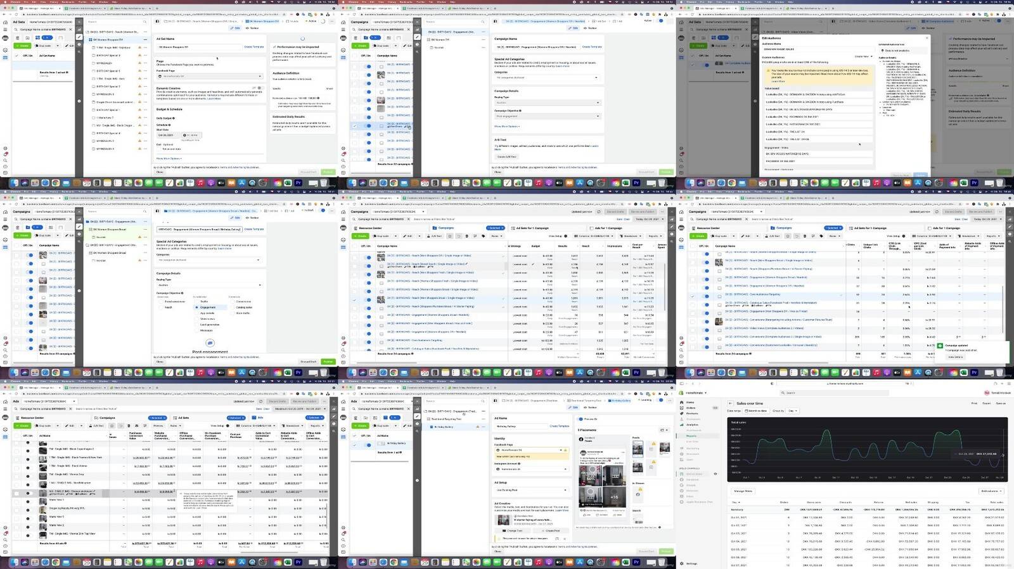Image resolution: width=1014 pixels, height=569 pixels.
Task: Click Start Date field in top-left screenshot
Action: click(x=168, y=135)
